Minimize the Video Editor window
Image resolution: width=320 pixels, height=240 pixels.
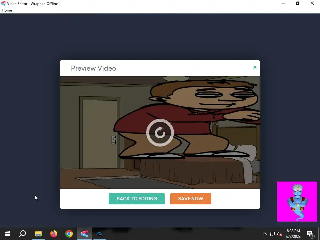[x=284, y=3]
